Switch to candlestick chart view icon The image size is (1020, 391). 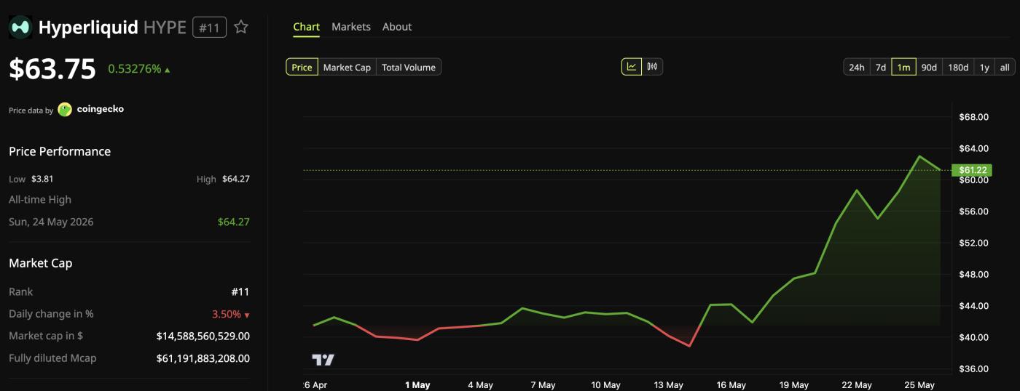[x=652, y=67]
